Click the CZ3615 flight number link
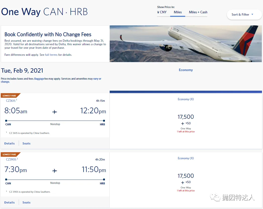 (x=11, y=101)
